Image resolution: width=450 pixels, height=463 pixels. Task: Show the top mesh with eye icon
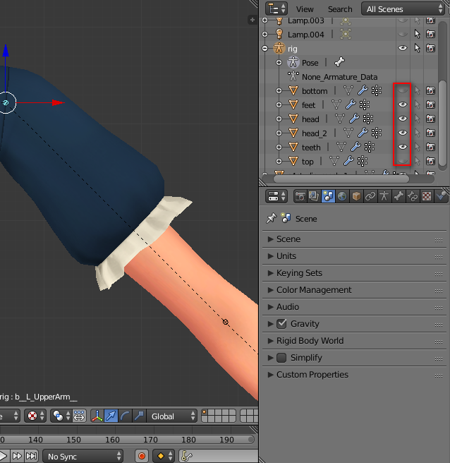click(x=403, y=161)
